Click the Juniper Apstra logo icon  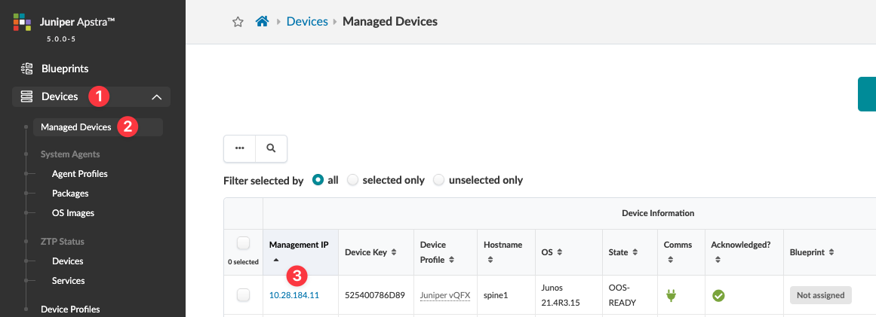[x=23, y=23]
